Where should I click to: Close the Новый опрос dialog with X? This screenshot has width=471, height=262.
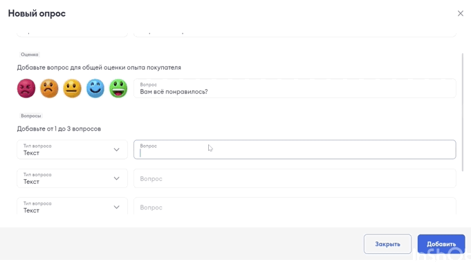460,14
